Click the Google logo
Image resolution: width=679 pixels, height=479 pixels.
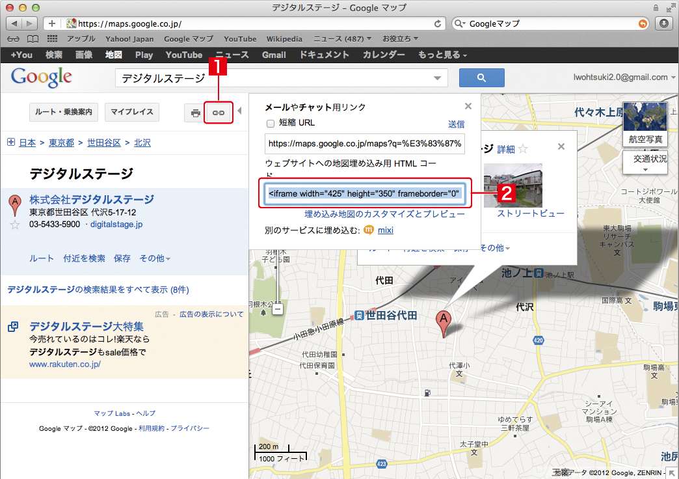[x=42, y=77]
